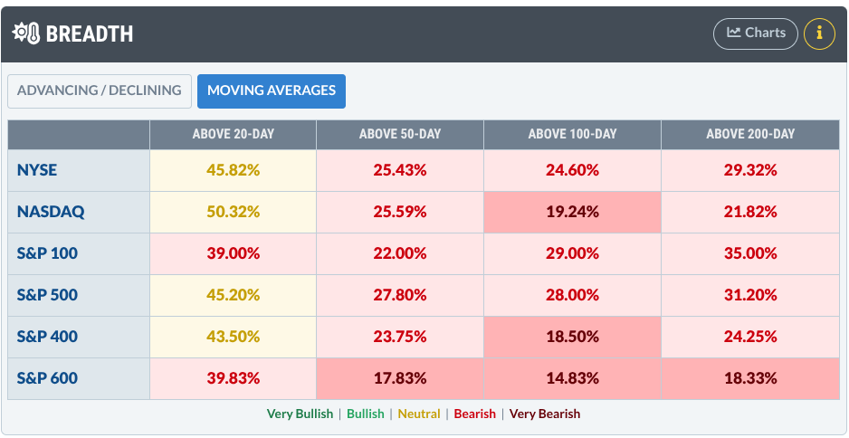Open the S&P 100 row link

tap(47, 253)
